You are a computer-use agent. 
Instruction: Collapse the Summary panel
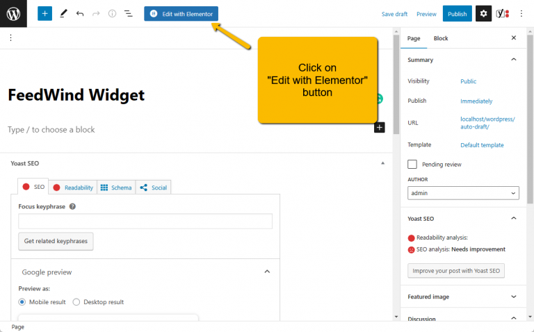(x=514, y=60)
